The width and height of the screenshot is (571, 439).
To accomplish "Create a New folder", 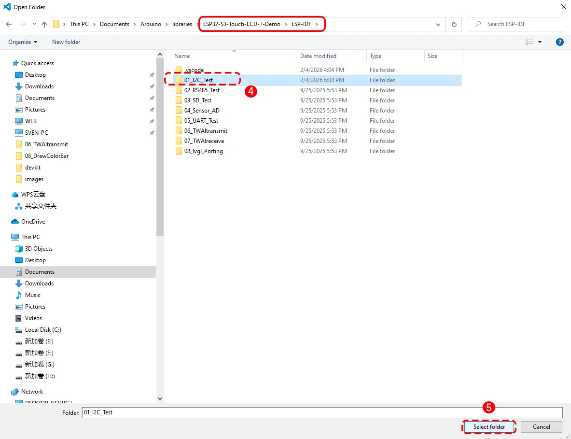I will [x=66, y=42].
